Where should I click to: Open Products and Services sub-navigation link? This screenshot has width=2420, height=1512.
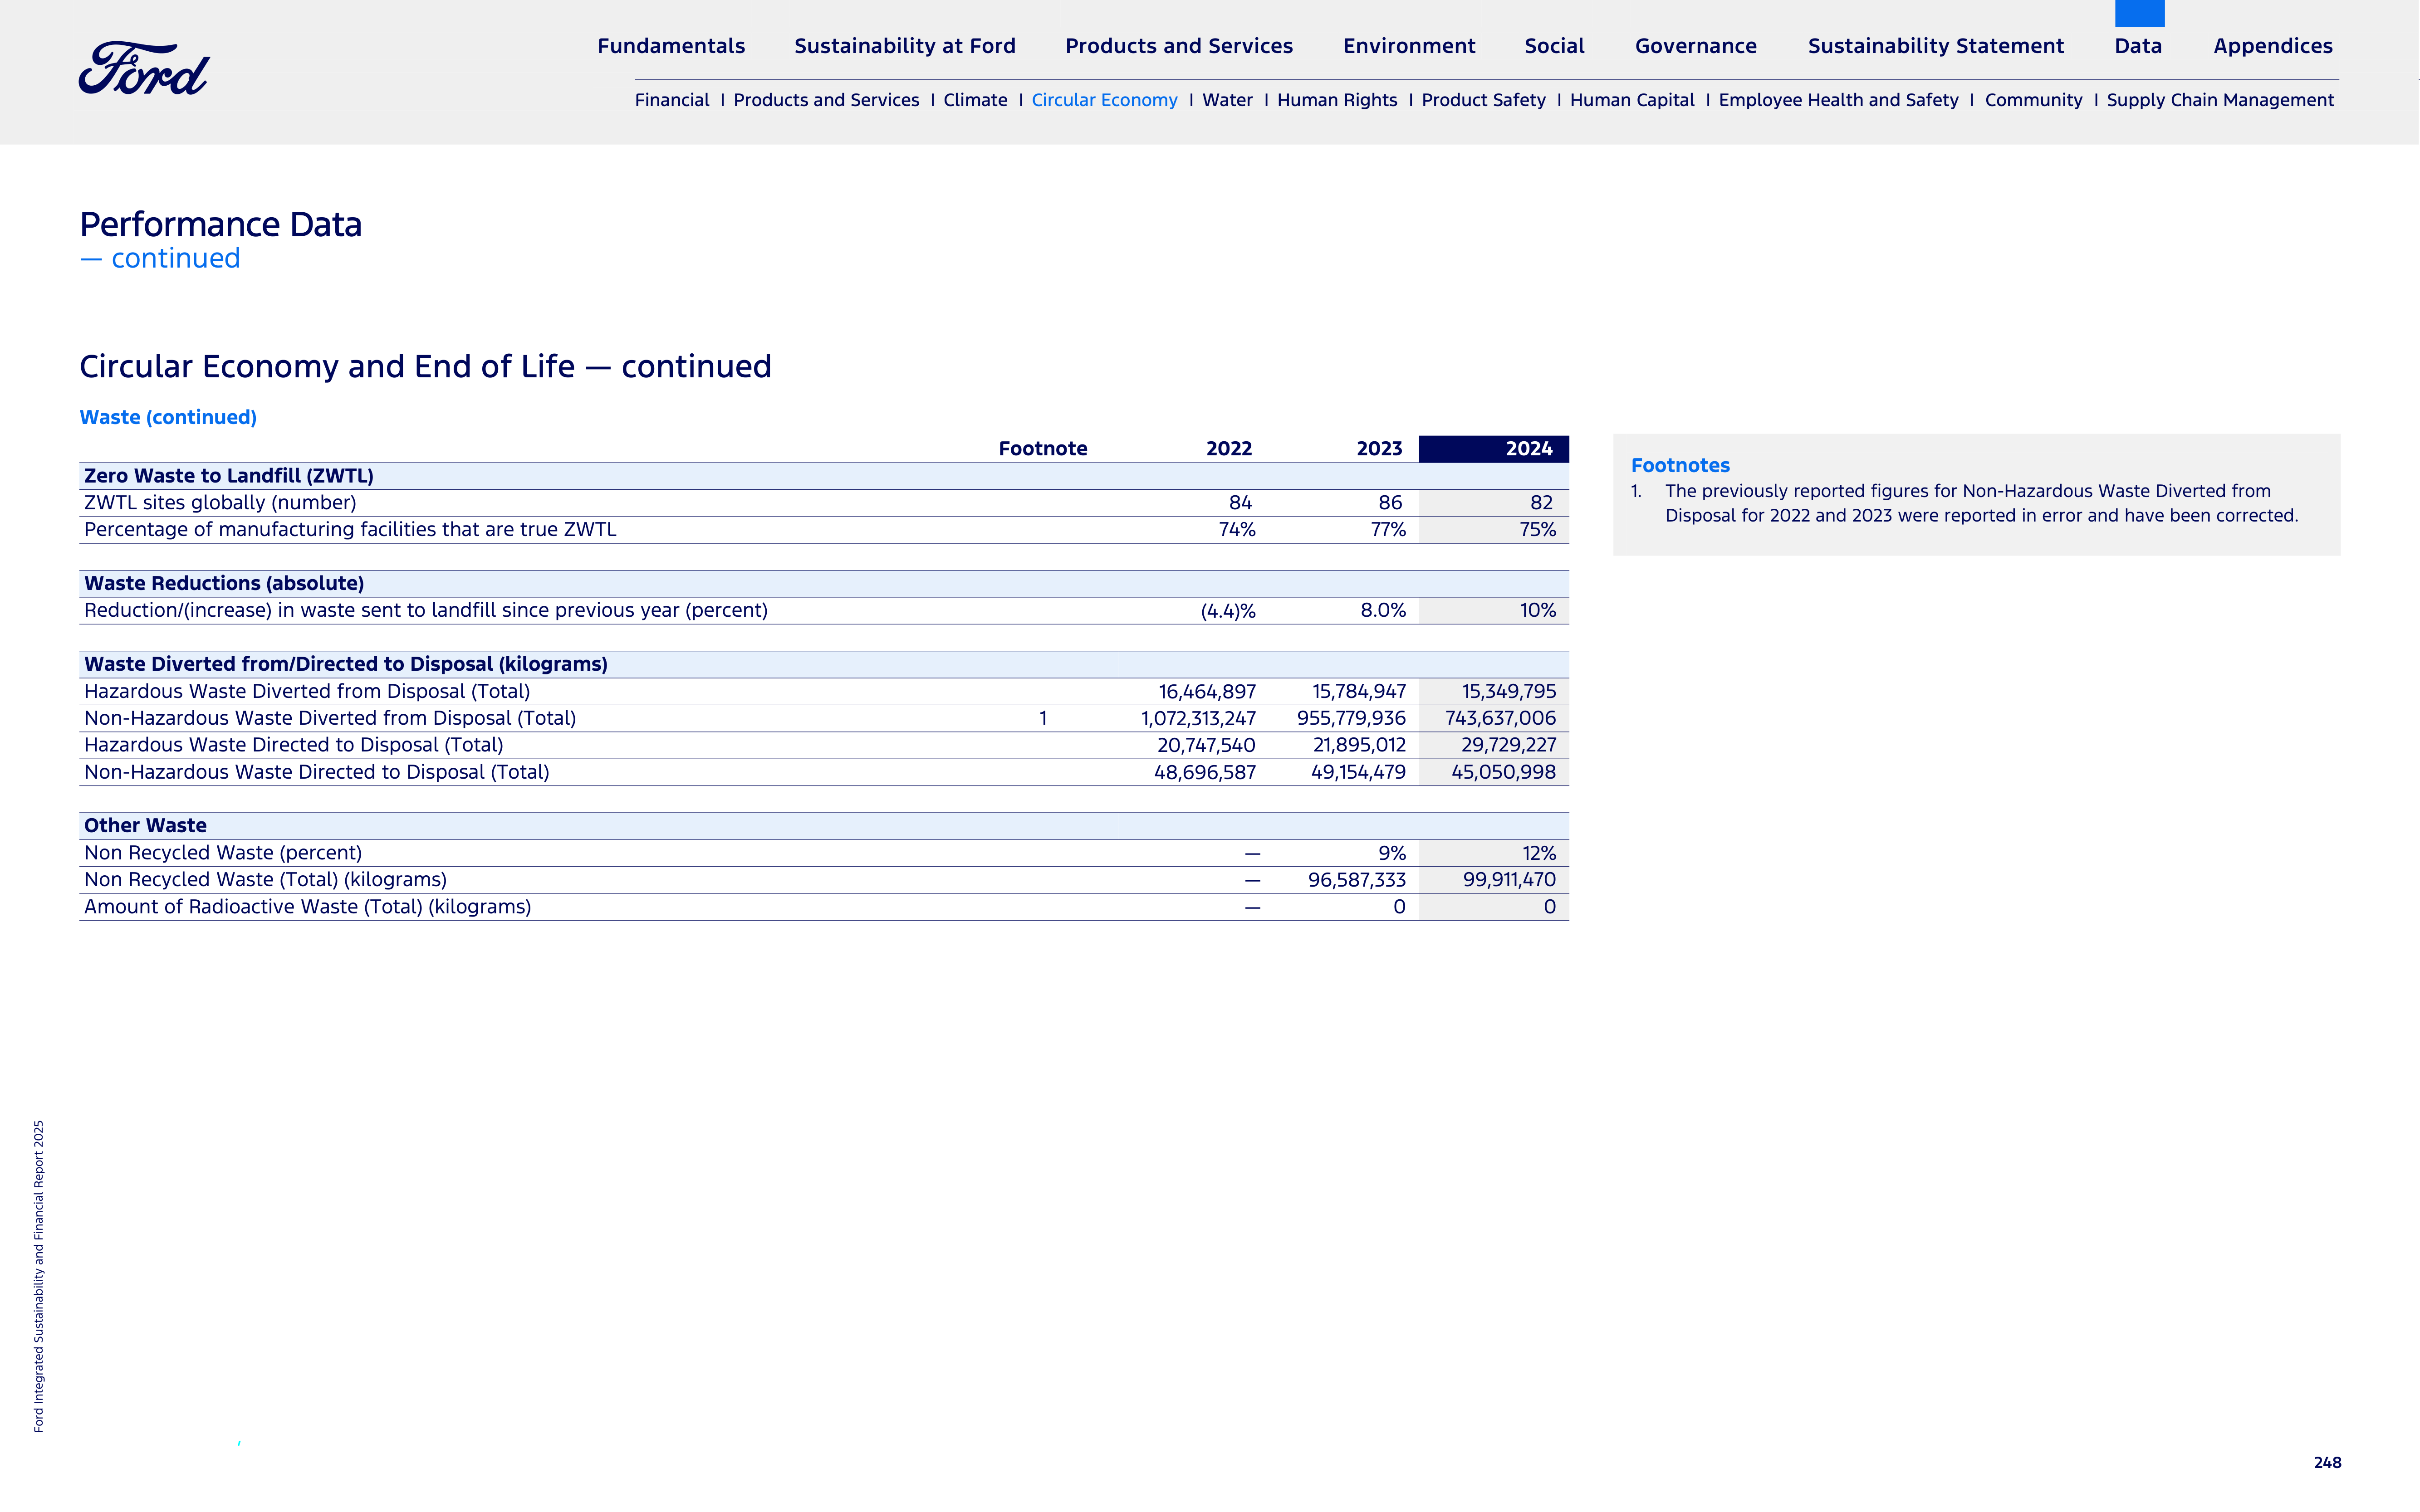(825, 100)
